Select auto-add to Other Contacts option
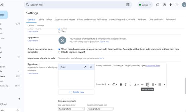The image size is (186, 112). click(59, 49)
